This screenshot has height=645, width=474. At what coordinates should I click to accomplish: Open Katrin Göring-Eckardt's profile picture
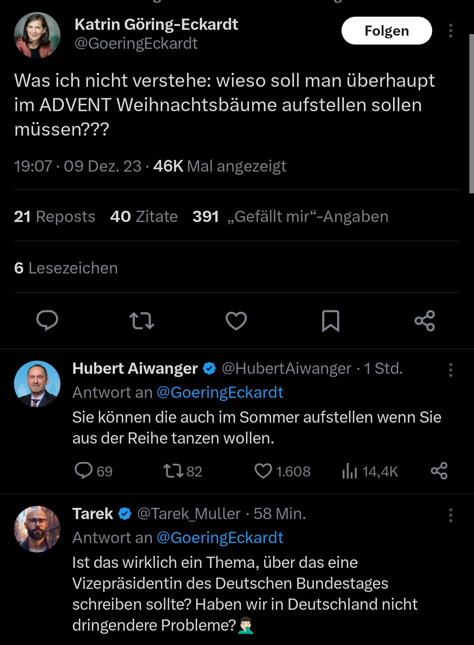coord(37,35)
